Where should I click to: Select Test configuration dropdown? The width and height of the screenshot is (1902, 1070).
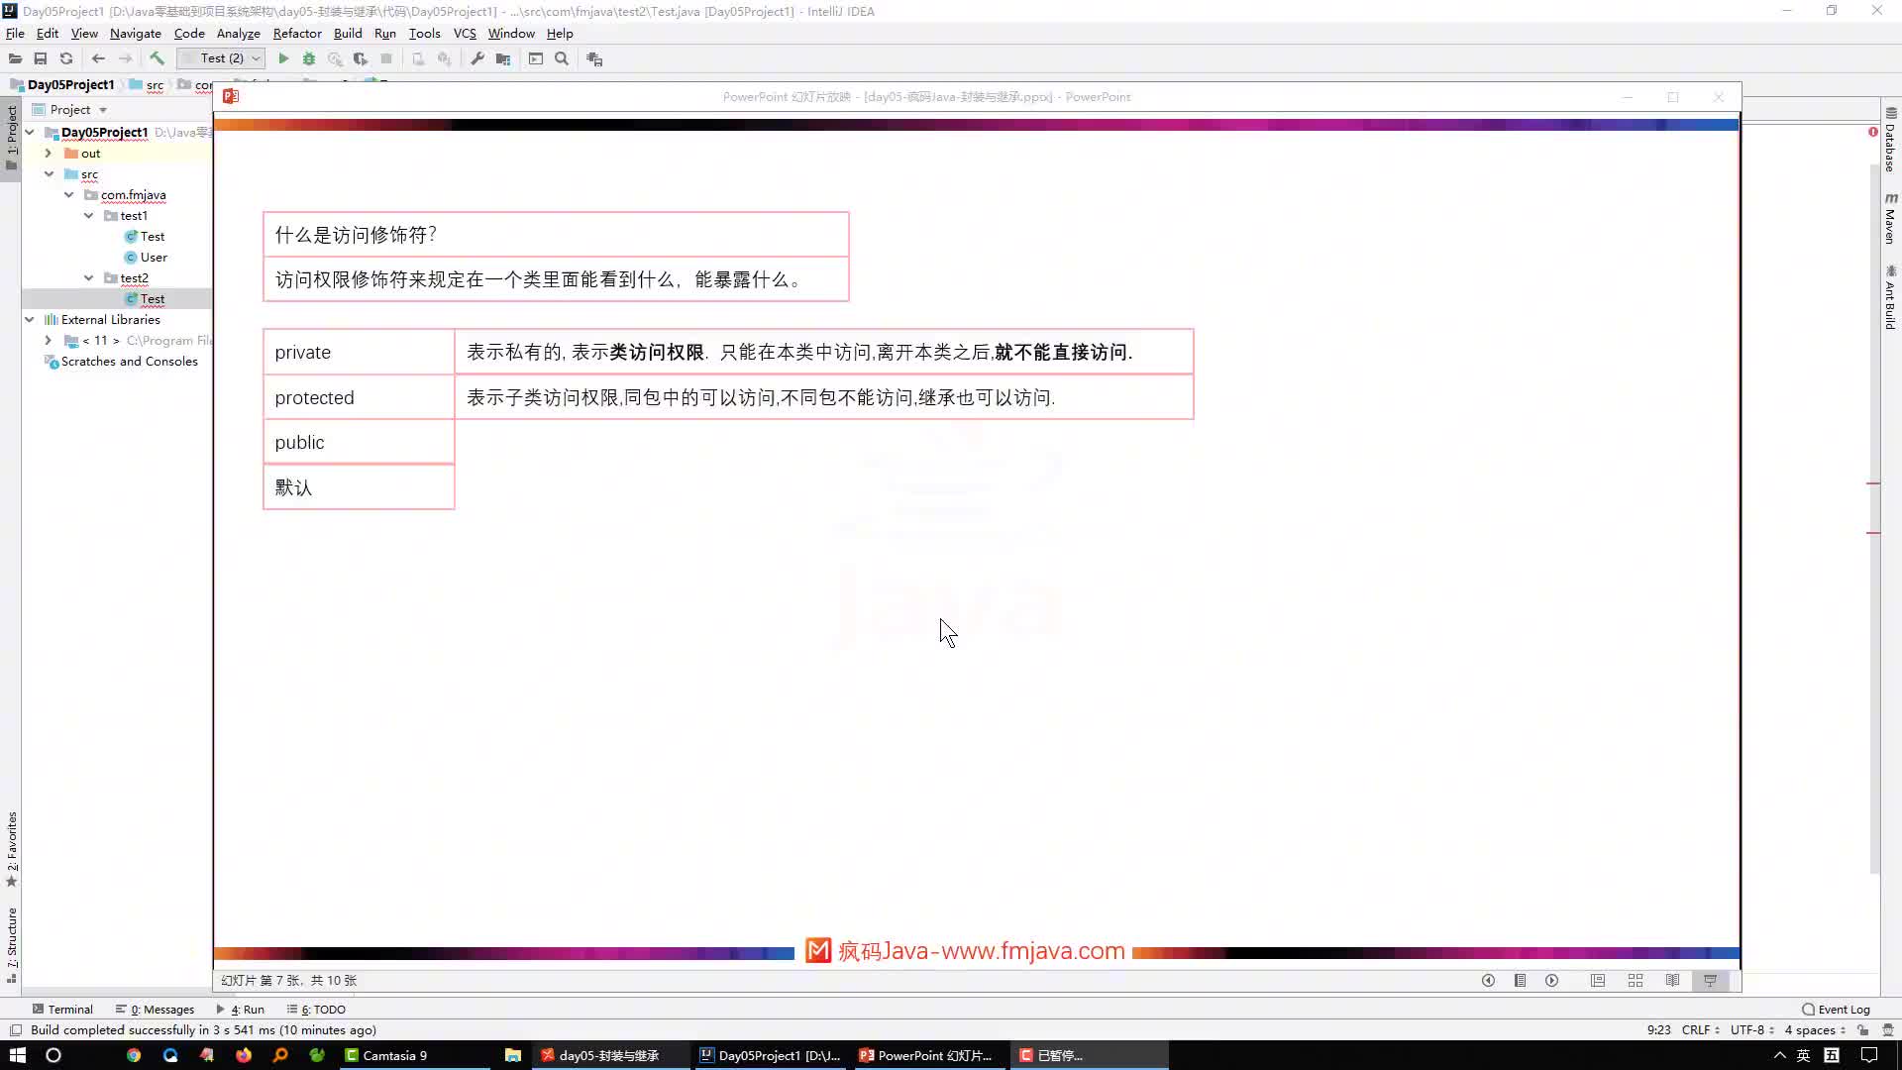click(x=225, y=58)
